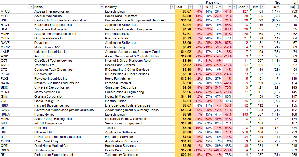Click 'Internet & Direct Marketing Retail' cell
Viewport: 299px width, 157px height.
(x=139, y=61)
